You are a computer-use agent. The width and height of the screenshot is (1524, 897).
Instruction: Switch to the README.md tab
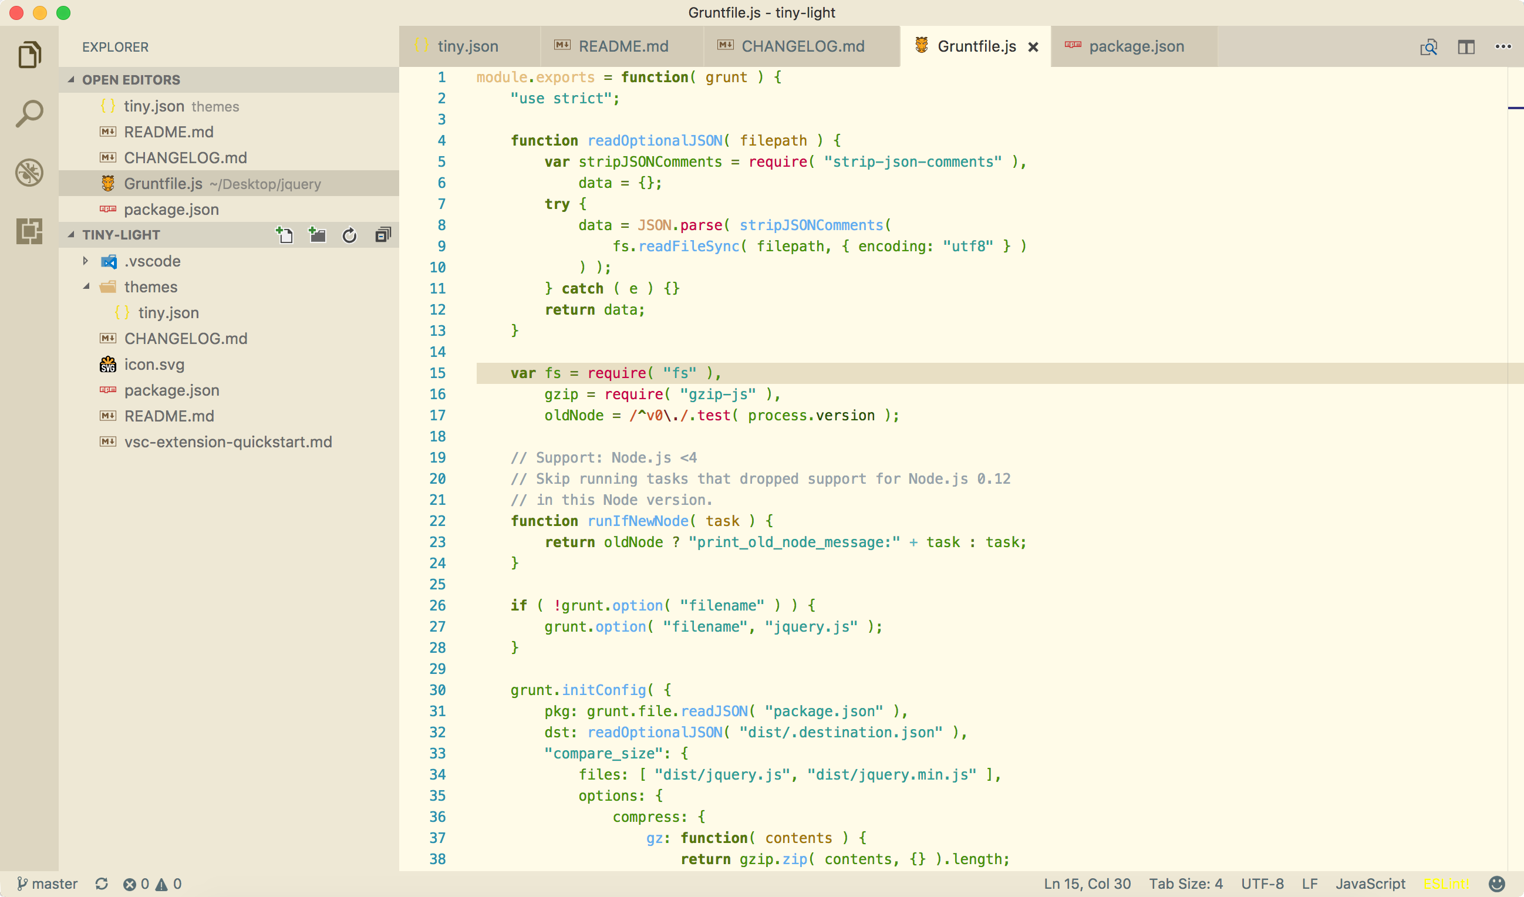(622, 46)
